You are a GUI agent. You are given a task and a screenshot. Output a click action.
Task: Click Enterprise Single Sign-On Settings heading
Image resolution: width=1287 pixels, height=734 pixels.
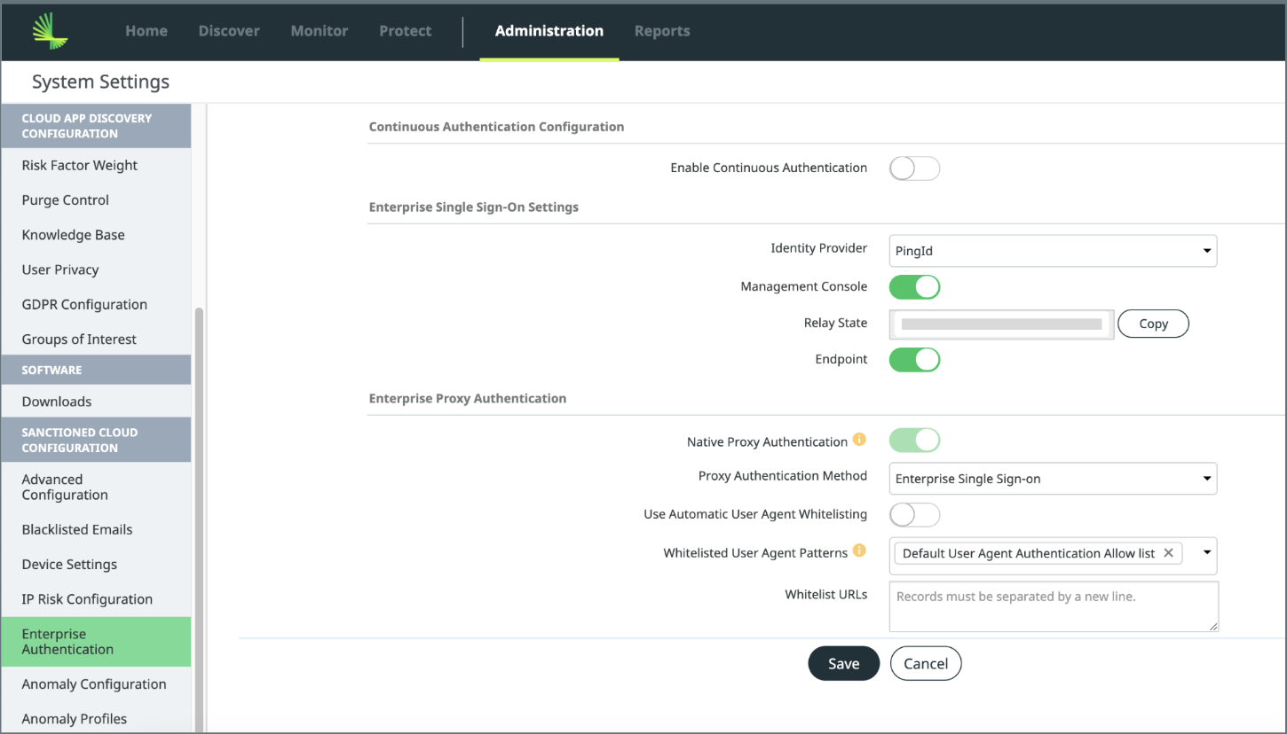point(473,207)
